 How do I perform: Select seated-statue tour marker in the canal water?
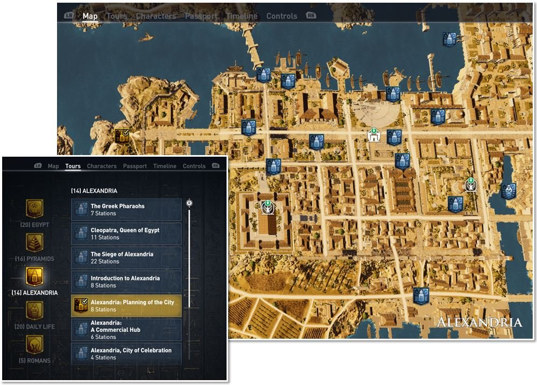(x=508, y=191)
